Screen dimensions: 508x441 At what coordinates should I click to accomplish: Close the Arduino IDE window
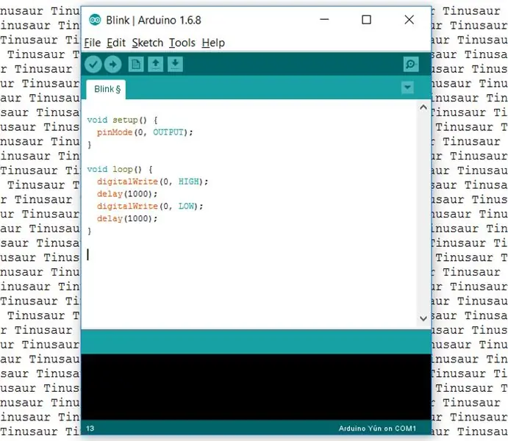pyautogui.click(x=409, y=20)
